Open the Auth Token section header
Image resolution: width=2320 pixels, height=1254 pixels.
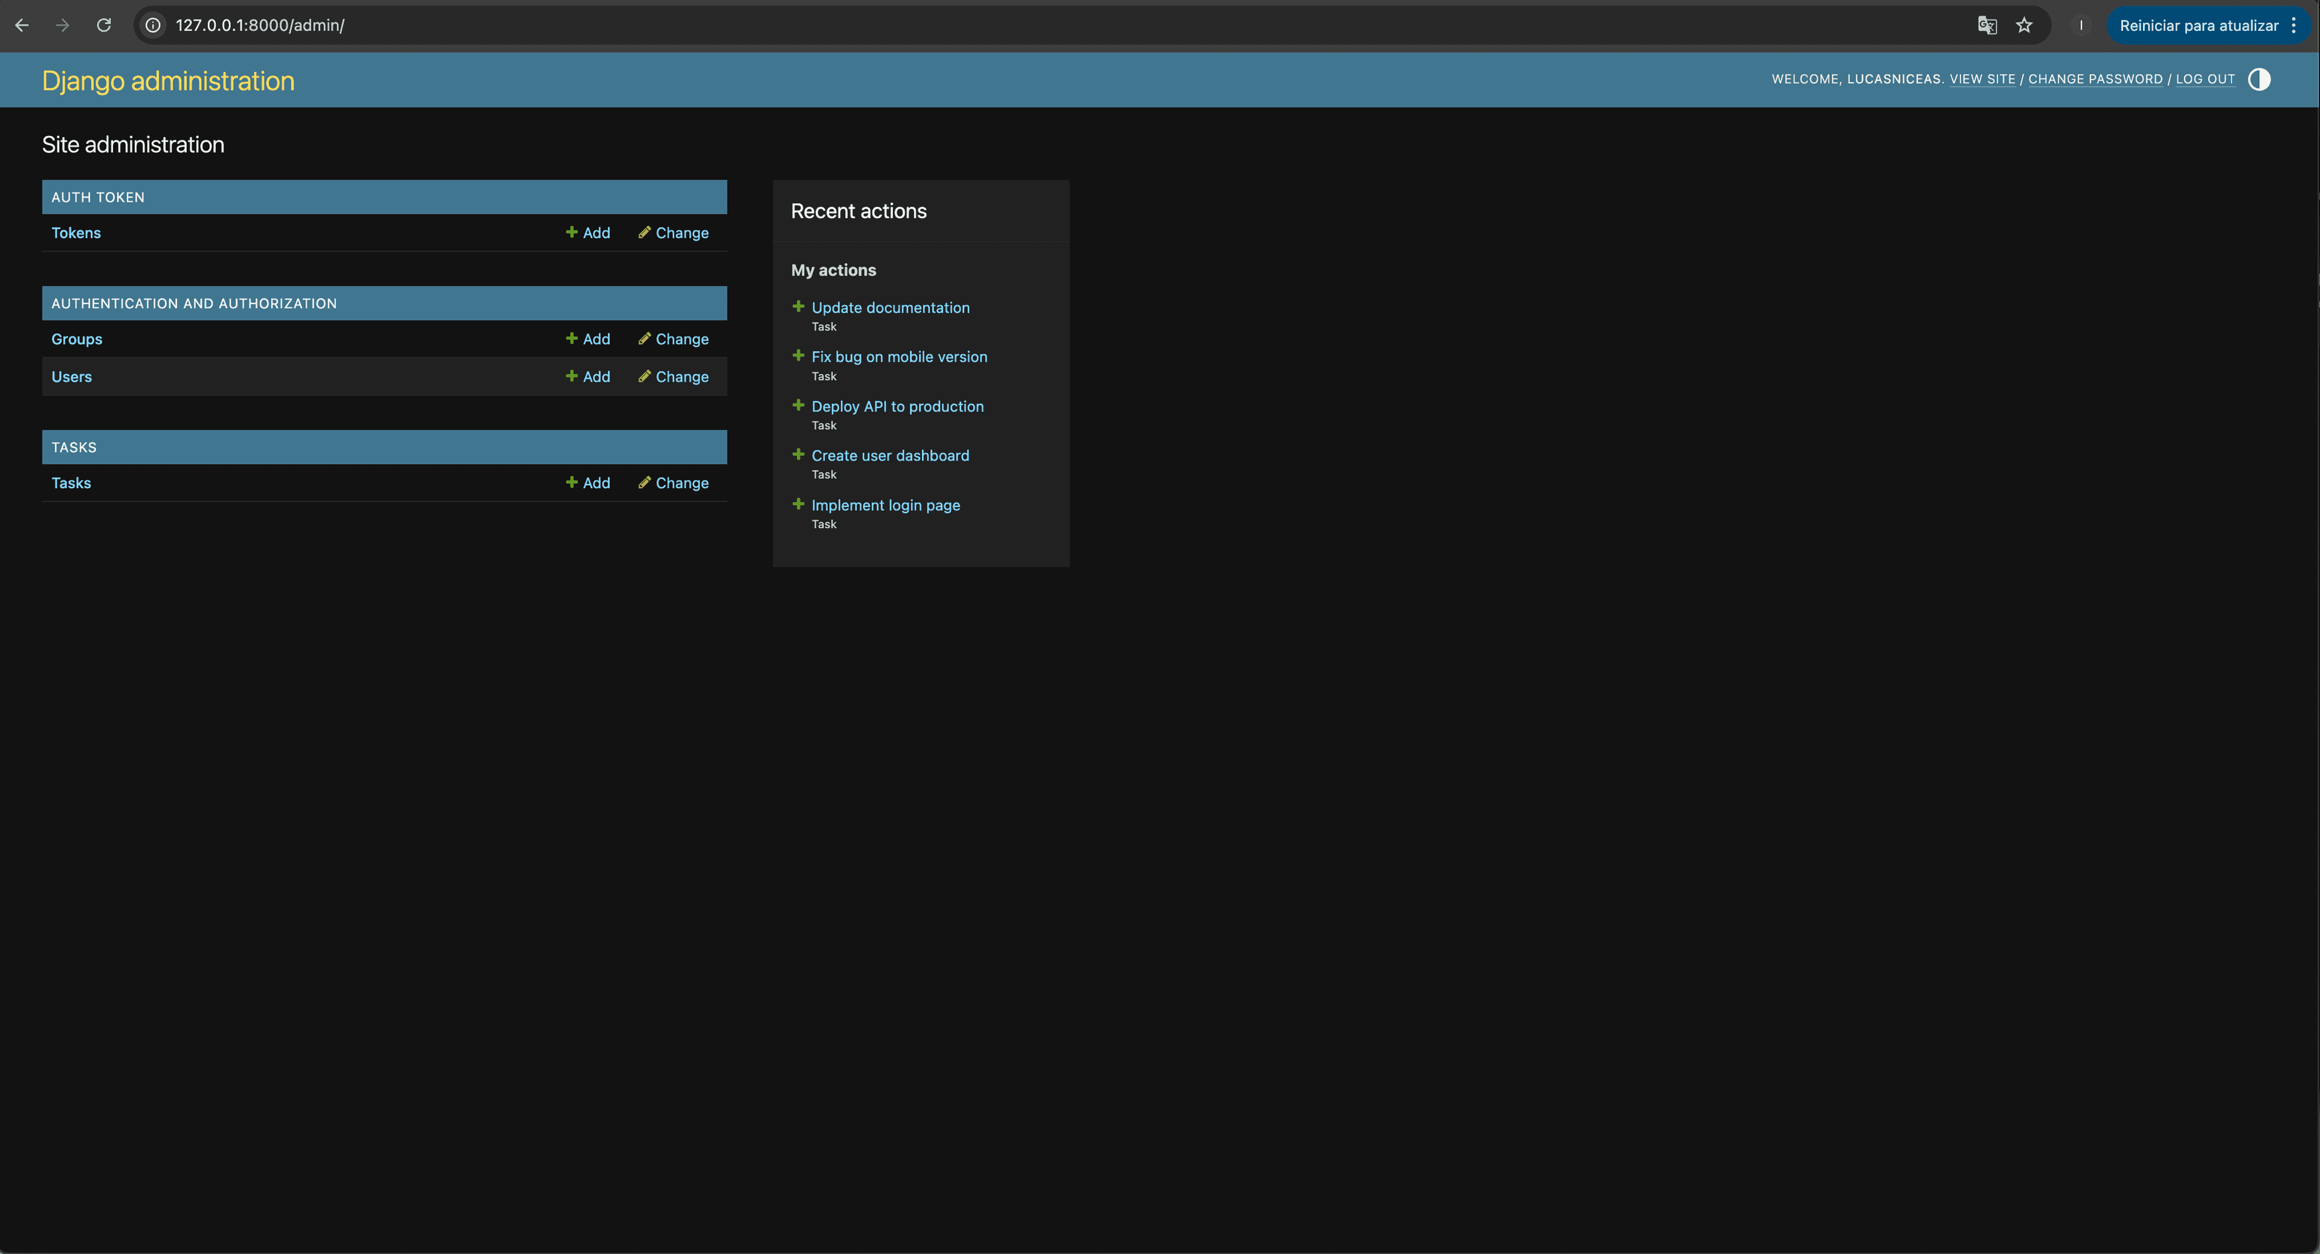97,197
